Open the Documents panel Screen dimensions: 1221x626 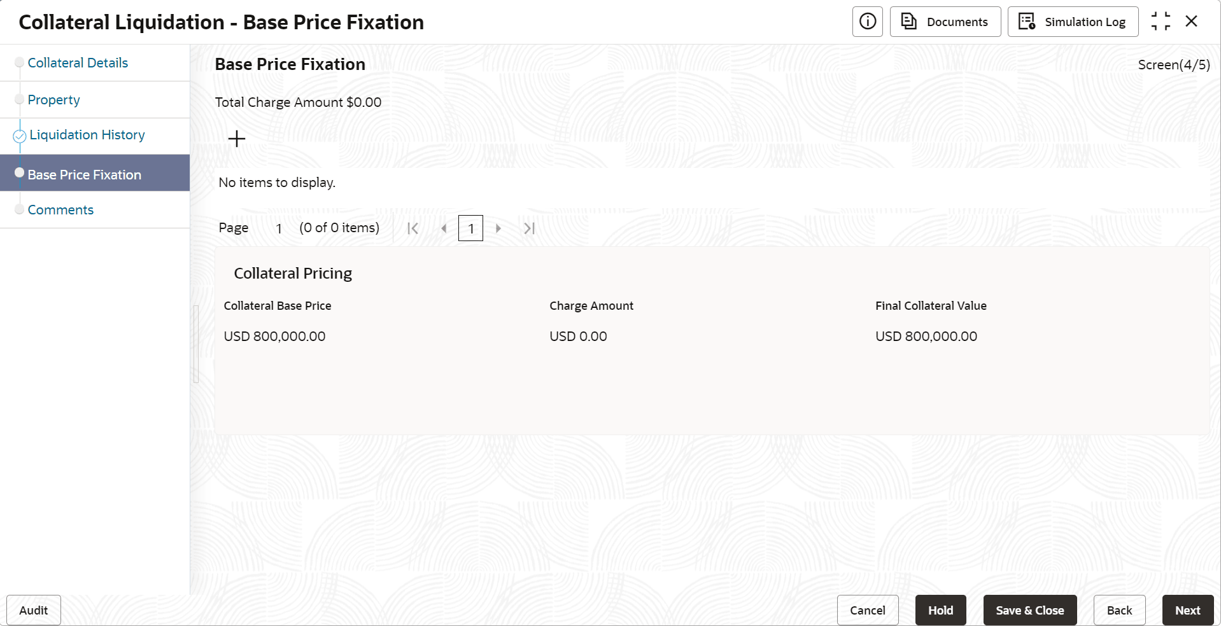[945, 22]
